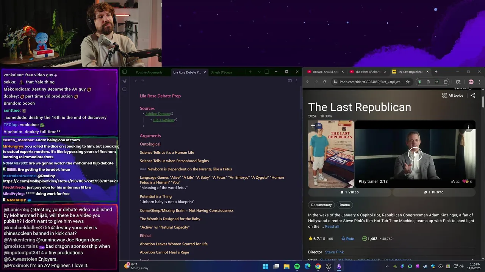The width and height of the screenshot is (485, 272).
Task: Open the Steve Pink director link
Action: tap(334, 252)
